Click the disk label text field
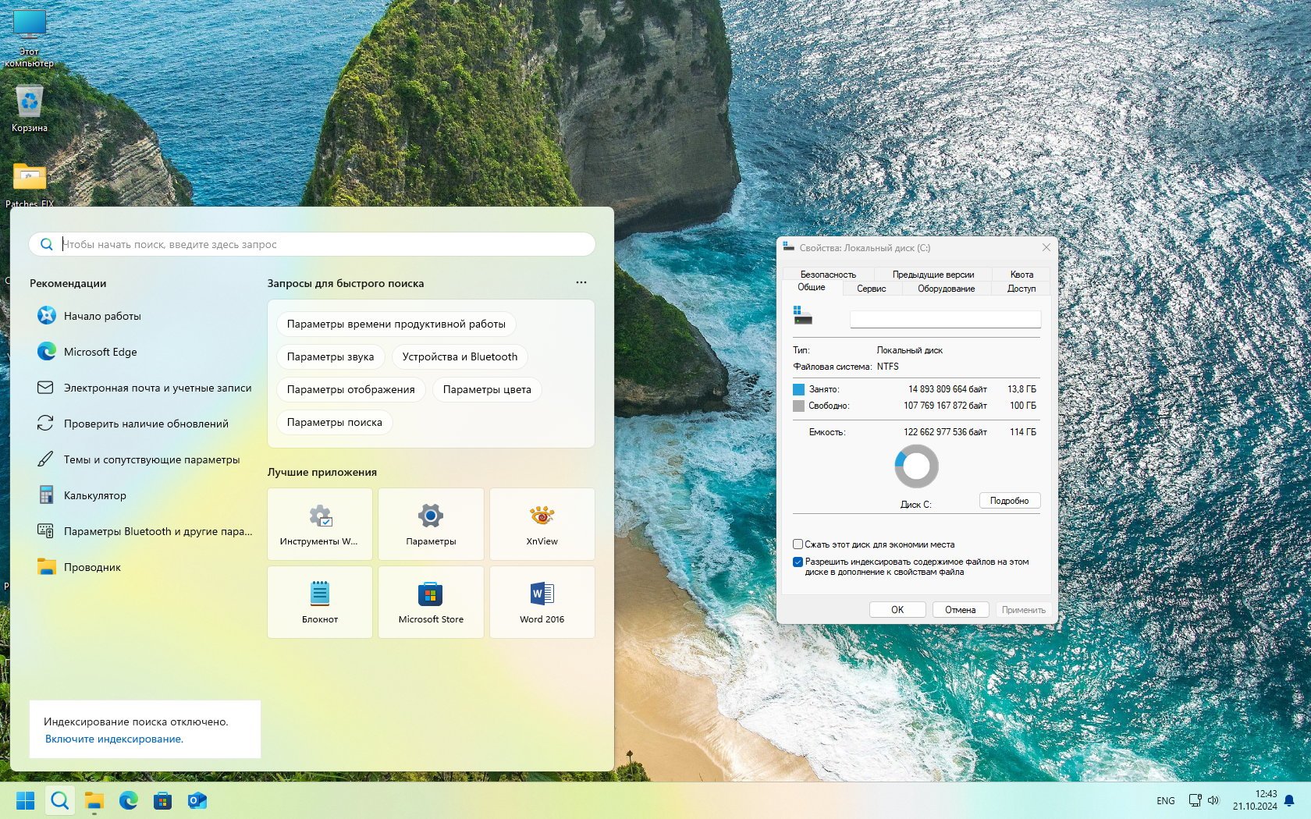This screenshot has height=819, width=1311. (x=944, y=319)
